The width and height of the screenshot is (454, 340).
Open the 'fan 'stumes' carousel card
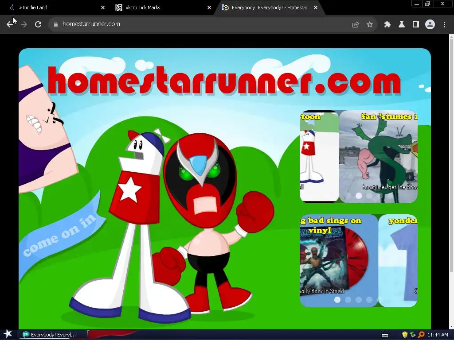pyautogui.click(x=378, y=157)
